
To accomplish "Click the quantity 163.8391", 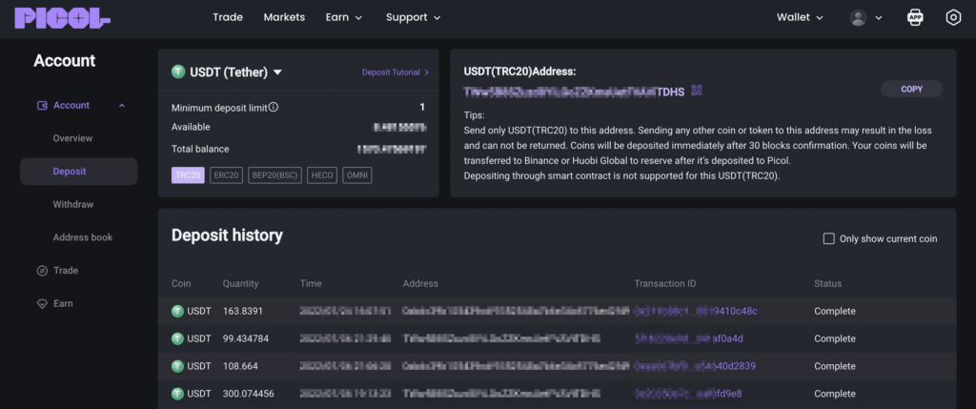I will click(243, 311).
